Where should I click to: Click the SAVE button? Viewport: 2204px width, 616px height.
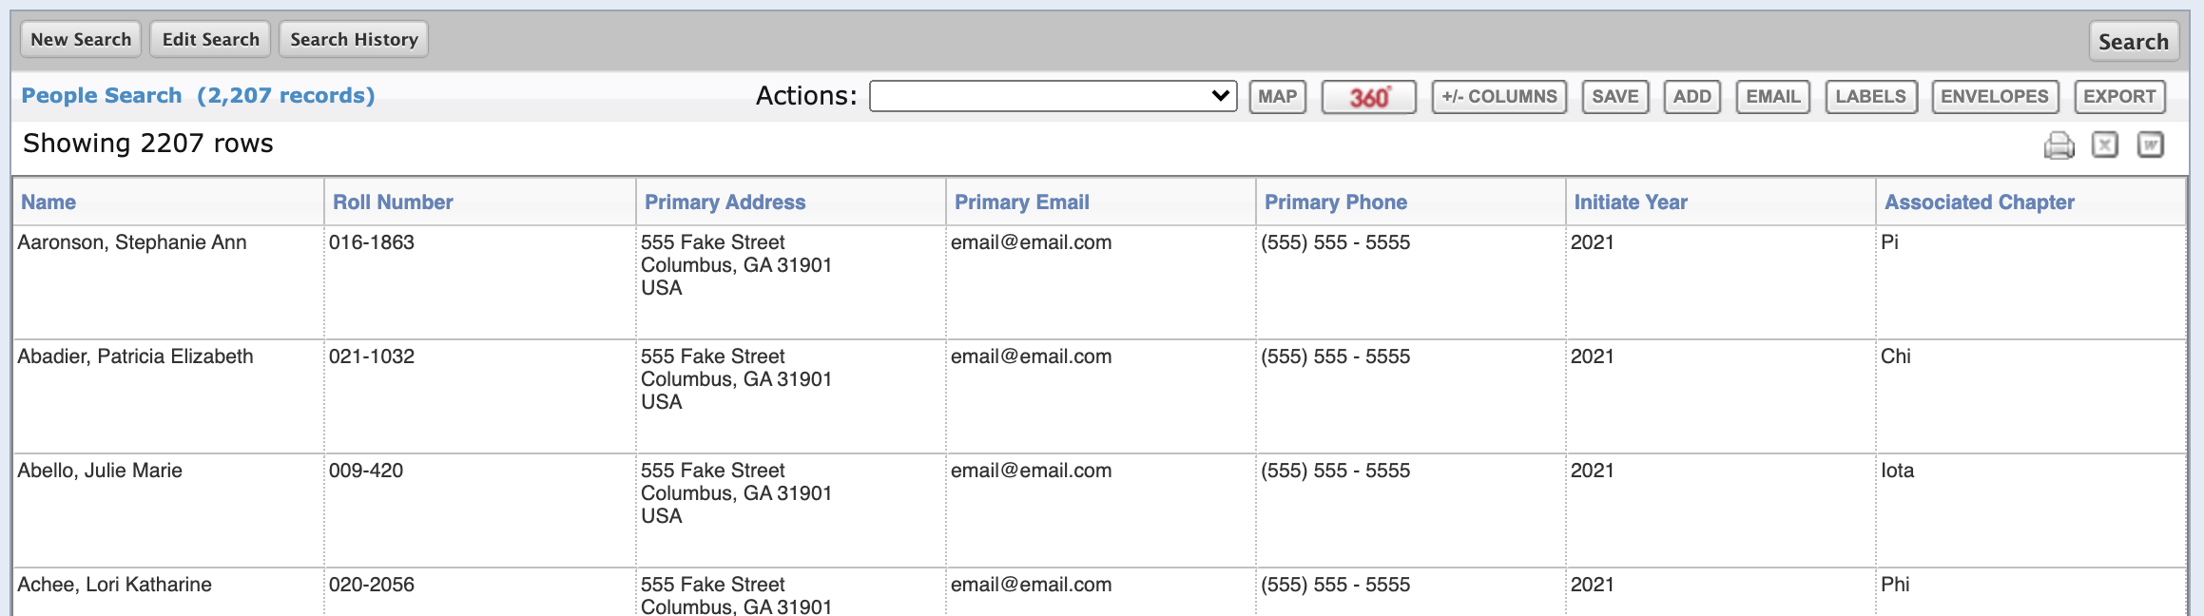pos(1615,97)
